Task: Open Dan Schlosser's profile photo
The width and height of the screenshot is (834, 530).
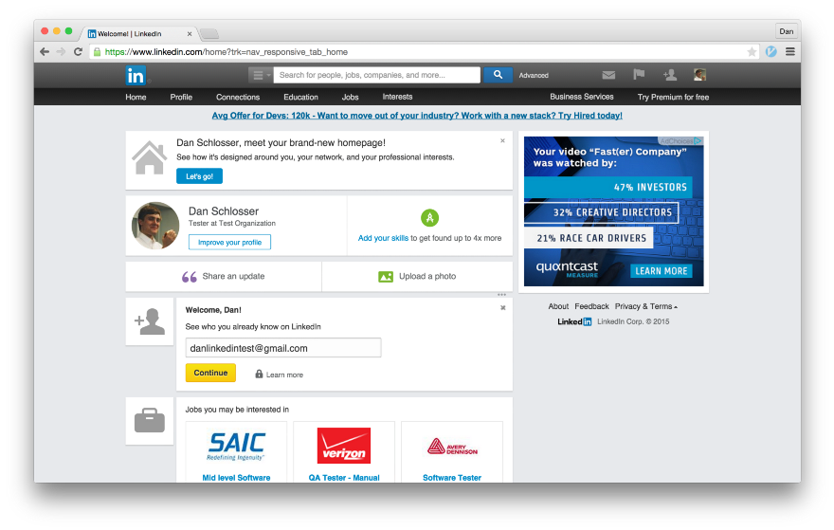Action: tap(155, 226)
